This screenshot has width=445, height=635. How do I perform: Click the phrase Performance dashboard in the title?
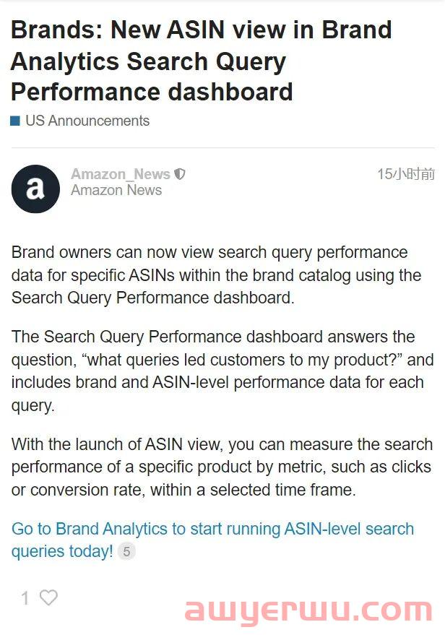point(152,92)
